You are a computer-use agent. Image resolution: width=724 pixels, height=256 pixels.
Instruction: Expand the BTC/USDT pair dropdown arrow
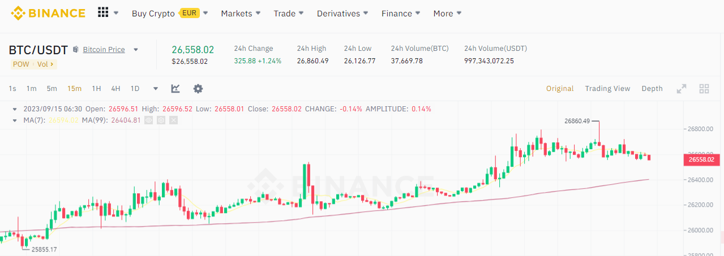(136, 50)
